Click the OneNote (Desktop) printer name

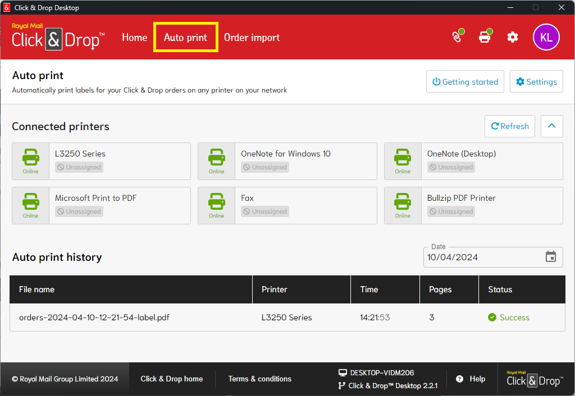[x=462, y=154]
